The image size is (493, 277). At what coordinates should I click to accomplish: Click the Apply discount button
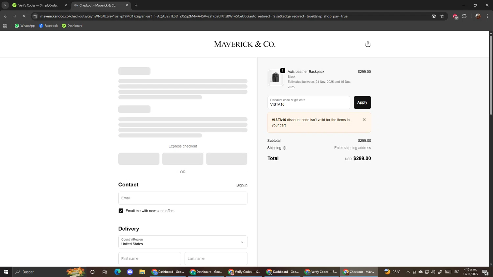[x=362, y=102]
